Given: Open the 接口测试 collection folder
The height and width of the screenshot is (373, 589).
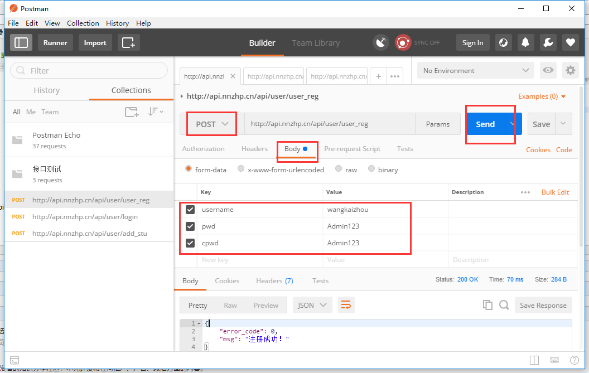Looking at the screenshot, I should pos(89,175).
